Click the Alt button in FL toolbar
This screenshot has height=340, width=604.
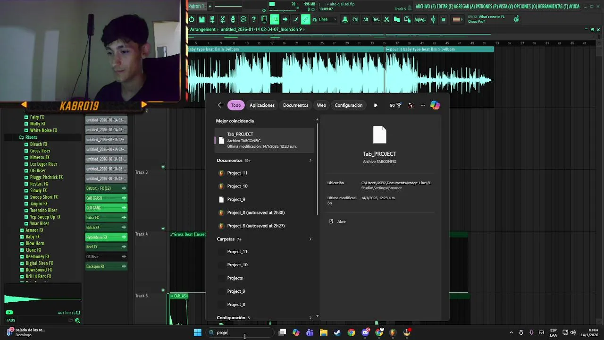(x=366, y=19)
